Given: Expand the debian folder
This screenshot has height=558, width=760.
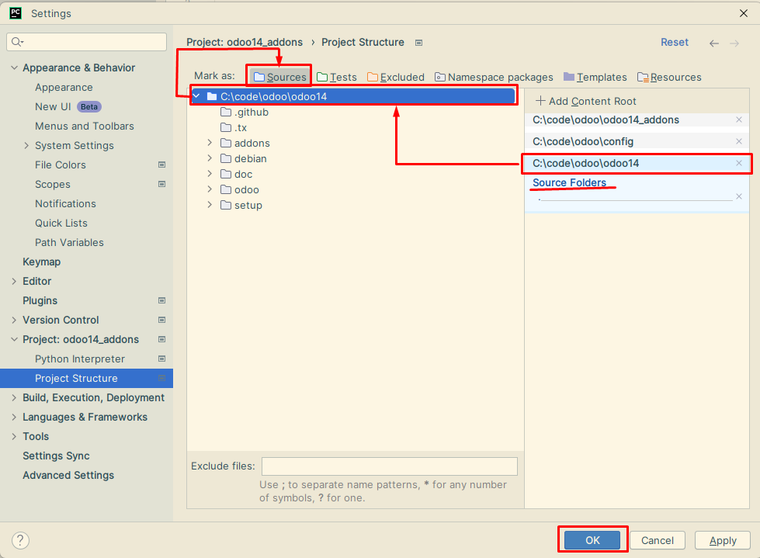Looking at the screenshot, I should pyautogui.click(x=210, y=158).
